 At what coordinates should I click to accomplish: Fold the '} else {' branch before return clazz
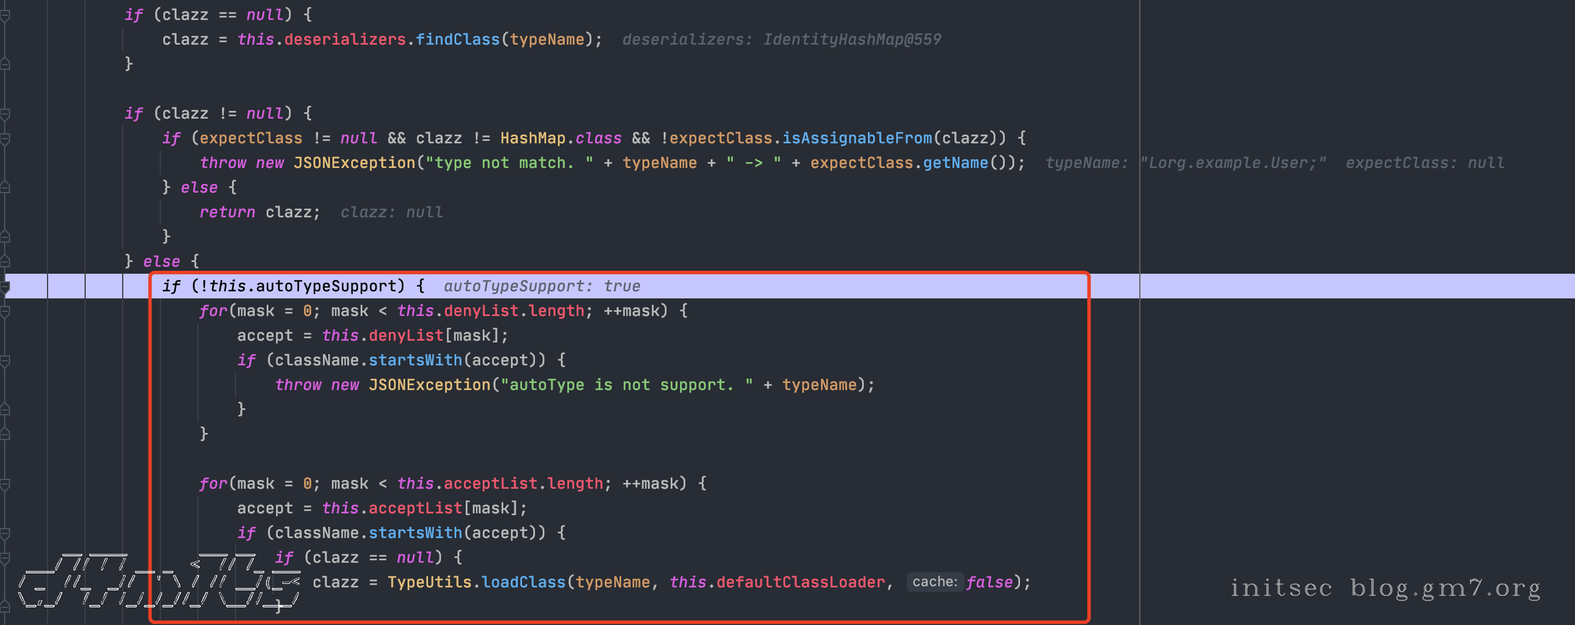coord(5,188)
